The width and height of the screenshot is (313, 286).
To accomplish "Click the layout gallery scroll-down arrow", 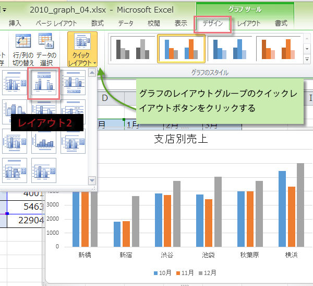I will (92, 180).
